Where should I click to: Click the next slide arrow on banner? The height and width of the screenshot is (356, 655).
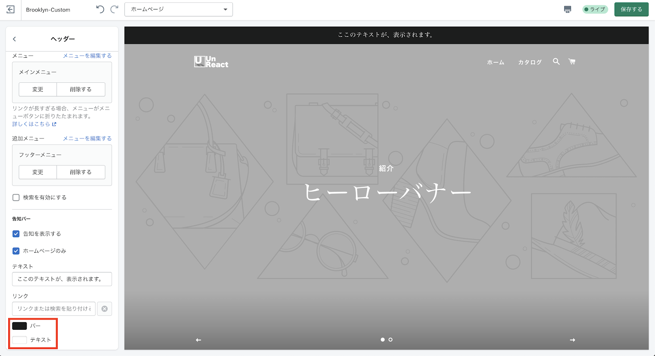(572, 340)
